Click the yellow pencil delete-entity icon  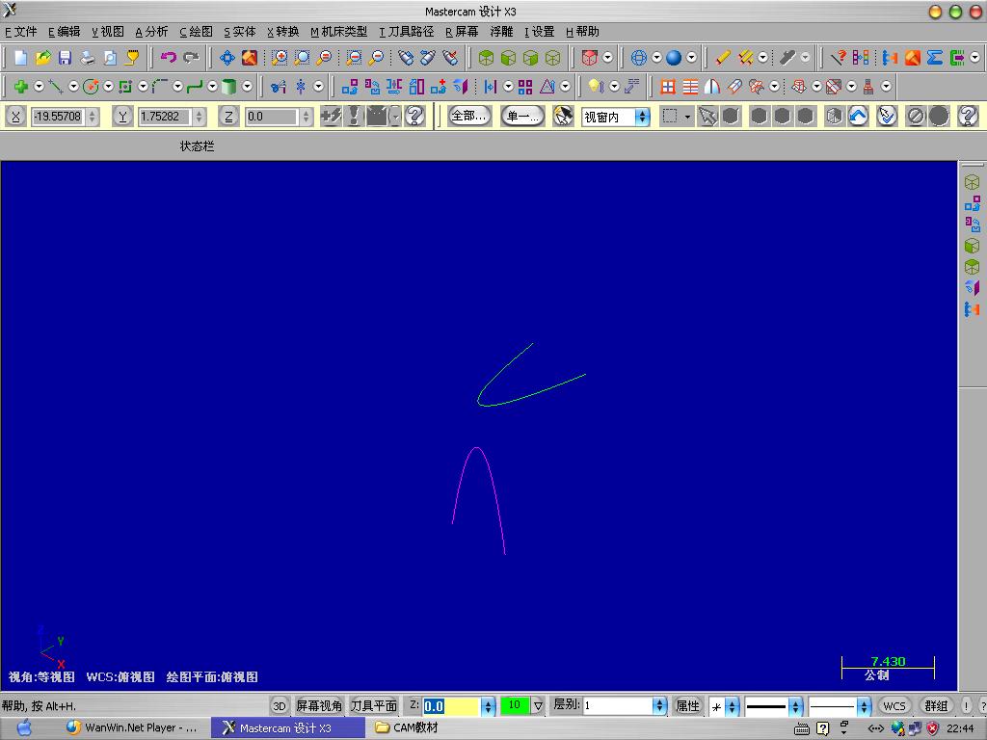(723, 58)
